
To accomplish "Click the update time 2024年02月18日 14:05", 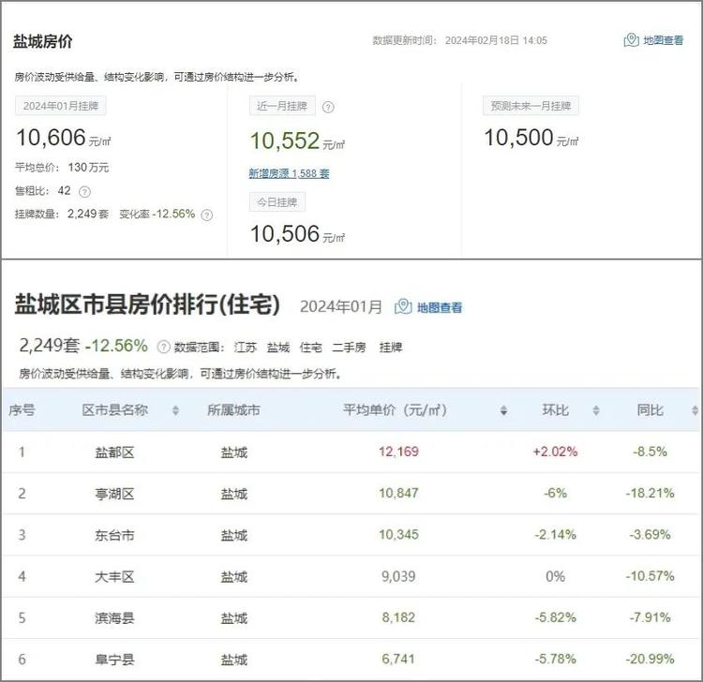I will pyautogui.click(x=496, y=40).
